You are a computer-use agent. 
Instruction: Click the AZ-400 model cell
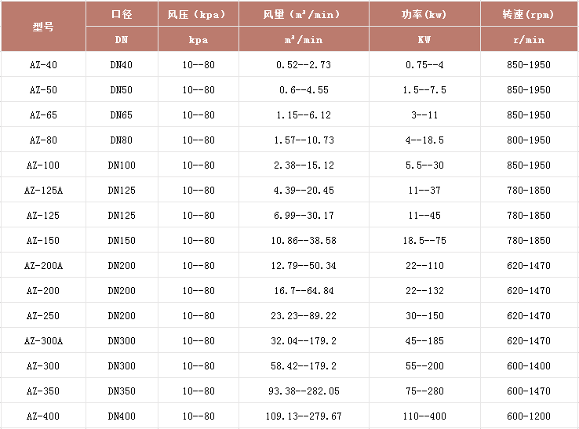(x=43, y=416)
